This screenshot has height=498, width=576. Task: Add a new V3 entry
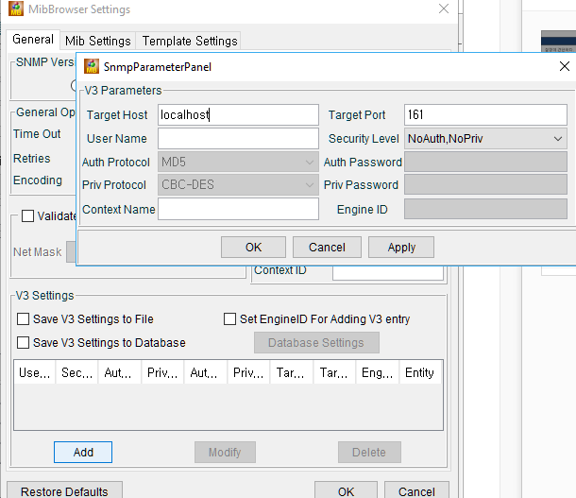(83, 452)
